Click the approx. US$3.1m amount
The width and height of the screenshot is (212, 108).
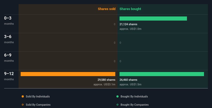coord(104,84)
